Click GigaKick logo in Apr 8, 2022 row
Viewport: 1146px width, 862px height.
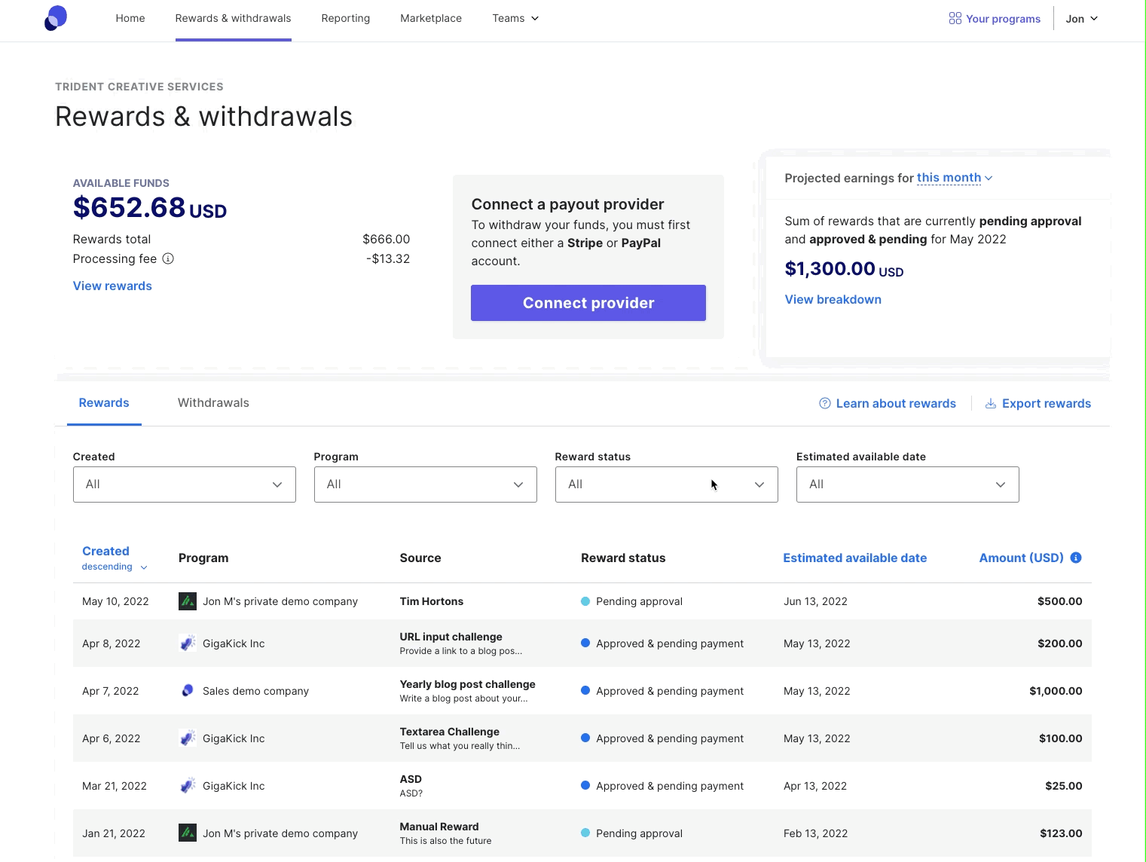click(x=188, y=643)
